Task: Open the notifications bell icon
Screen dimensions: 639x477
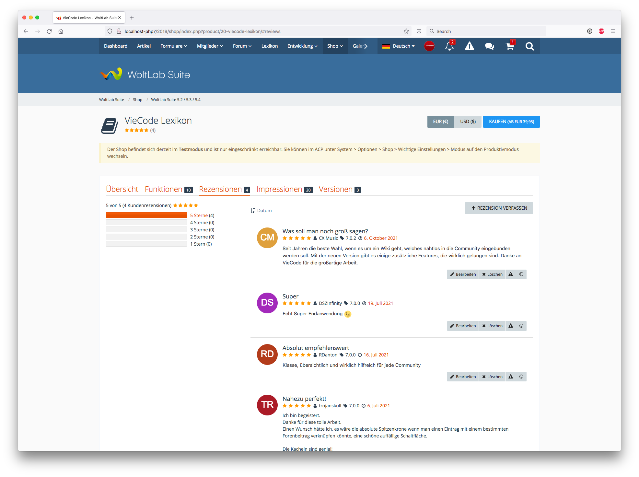Action: click(449, 46)
